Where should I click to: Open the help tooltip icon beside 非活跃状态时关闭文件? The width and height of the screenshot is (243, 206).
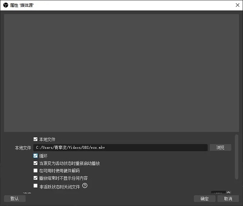[85, 185]
